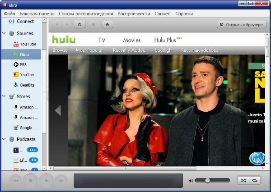Collapse the Stores section

[x=4, y=96]
